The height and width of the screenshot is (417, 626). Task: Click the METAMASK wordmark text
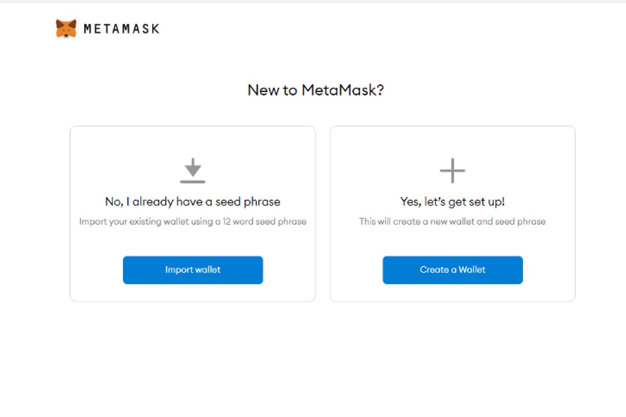click(122, 29)
